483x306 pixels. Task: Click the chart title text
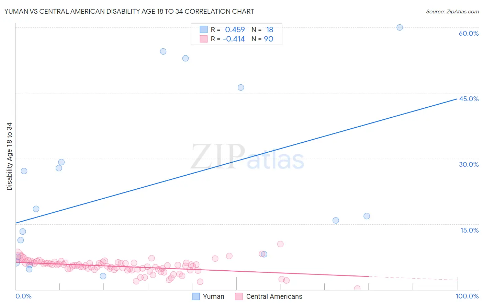pyautogui.click(x=129, y=11)
